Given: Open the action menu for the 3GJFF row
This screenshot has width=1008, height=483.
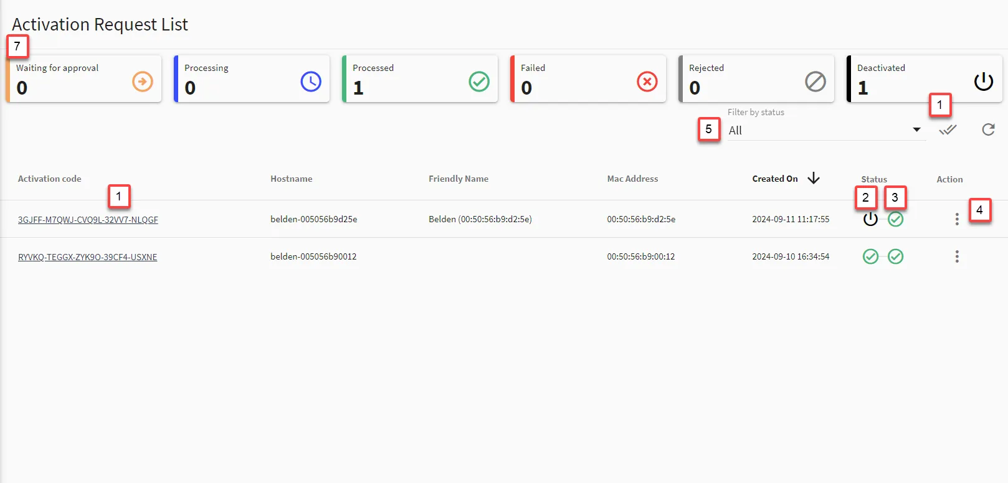Looking at the screenshot, I should pos(957,219).
